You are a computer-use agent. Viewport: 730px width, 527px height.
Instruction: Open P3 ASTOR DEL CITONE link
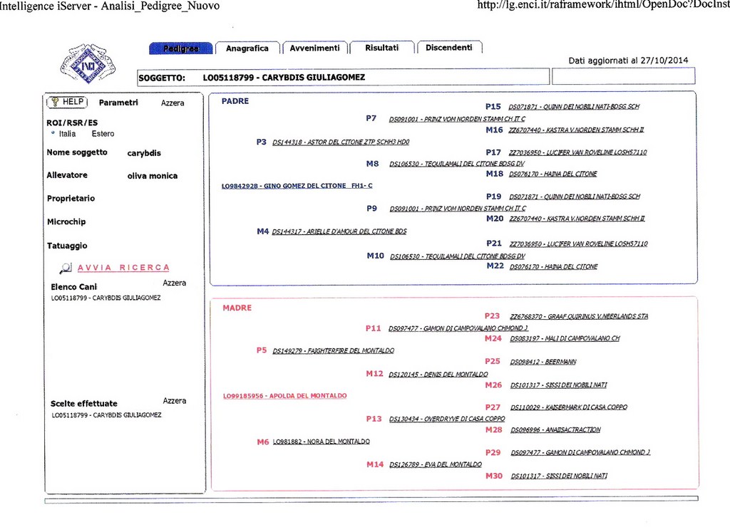[x=341, y=142]
